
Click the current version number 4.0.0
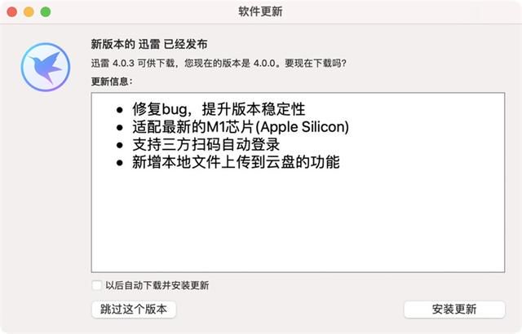click(264, 64)
